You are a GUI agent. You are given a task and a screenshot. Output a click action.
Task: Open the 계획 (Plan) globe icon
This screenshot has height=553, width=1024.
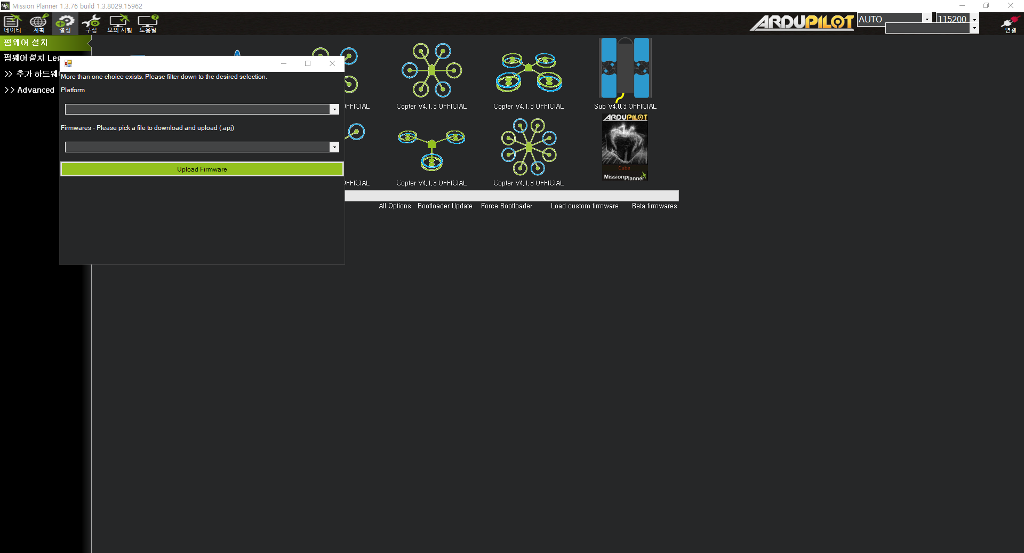[38, 23]
